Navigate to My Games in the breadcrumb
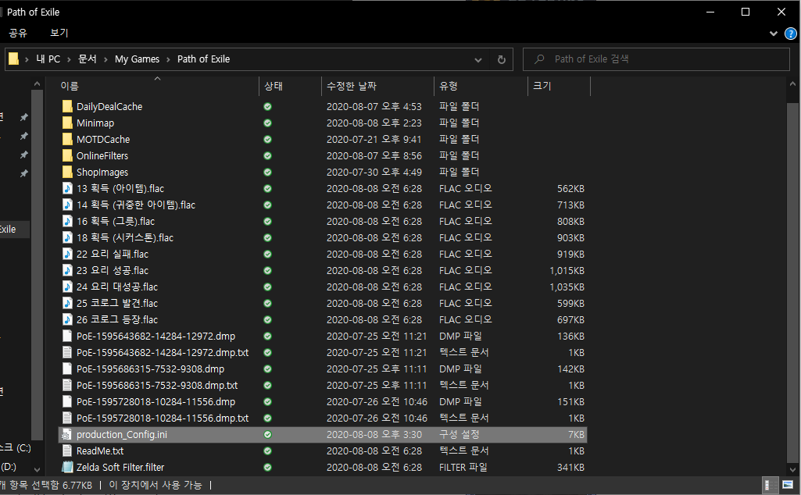Screen dimensions: 801x495 137,59
